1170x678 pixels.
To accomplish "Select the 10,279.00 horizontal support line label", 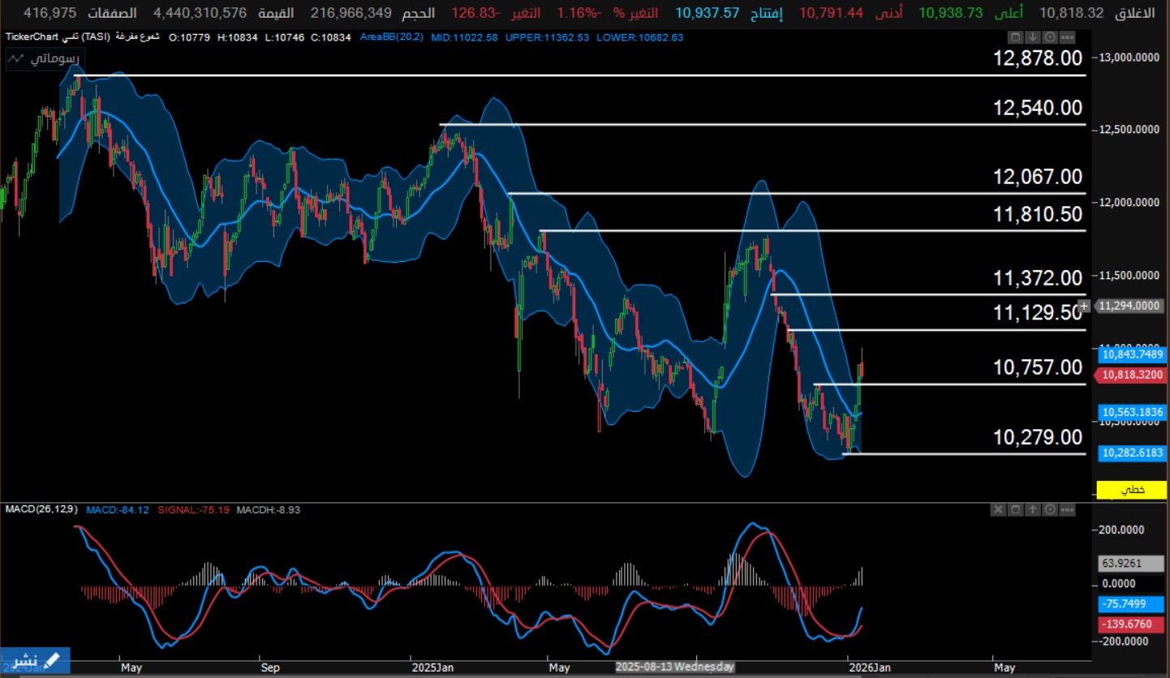I will (1038, 438).
